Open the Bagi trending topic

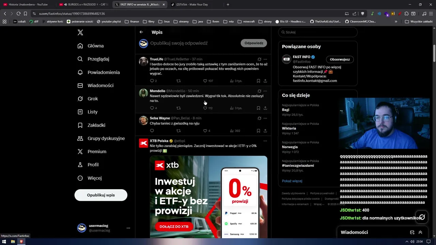pyautogui.click(x=285, y=110)
